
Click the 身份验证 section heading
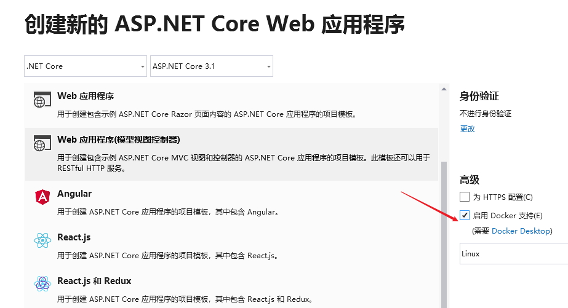pyautogui.click(x=479, y=96)
